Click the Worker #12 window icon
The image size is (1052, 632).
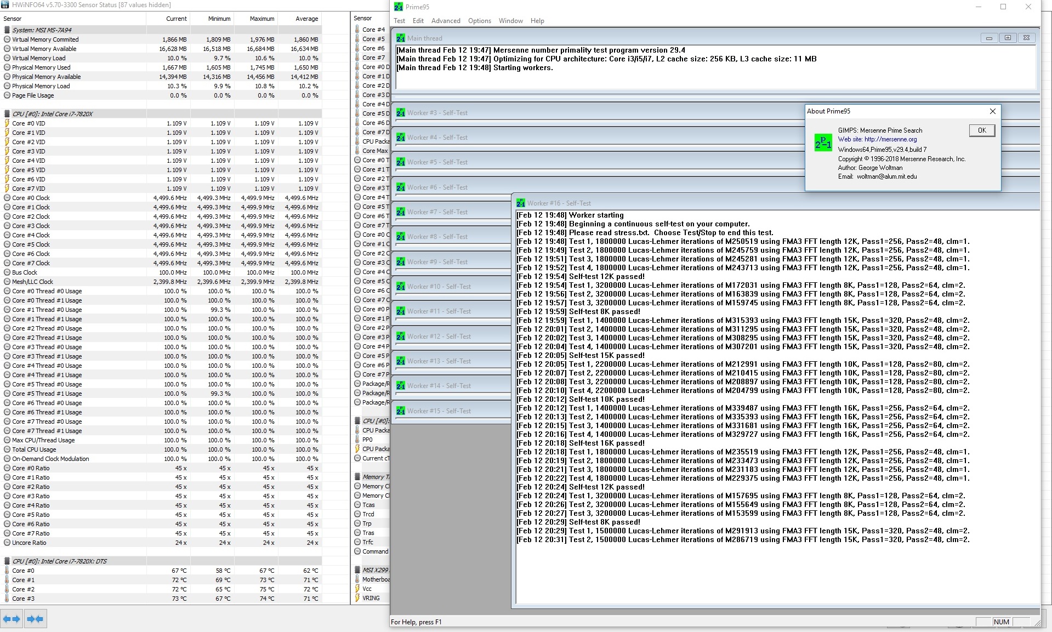[401, 337]
